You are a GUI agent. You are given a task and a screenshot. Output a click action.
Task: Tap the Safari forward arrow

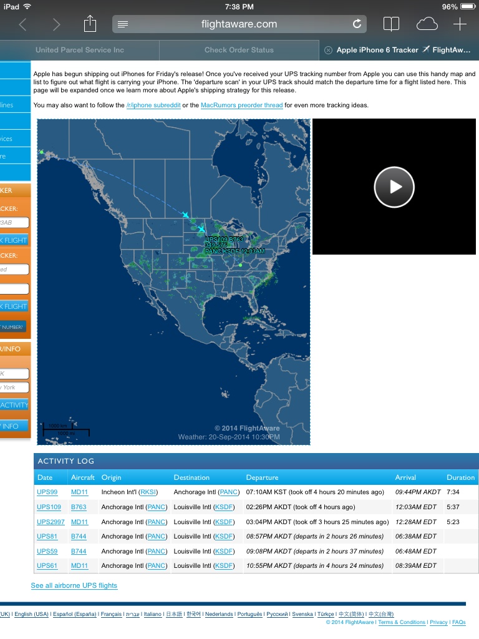tap(56, 24)
